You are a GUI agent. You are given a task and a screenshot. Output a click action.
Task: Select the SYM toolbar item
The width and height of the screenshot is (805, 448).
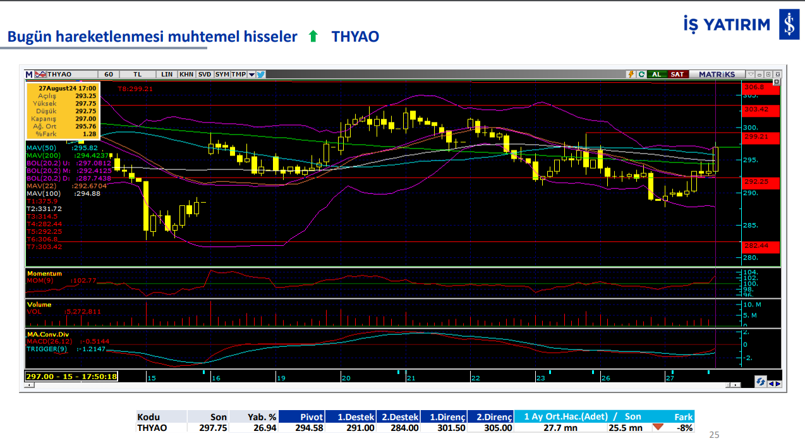(x=222, y=74)
